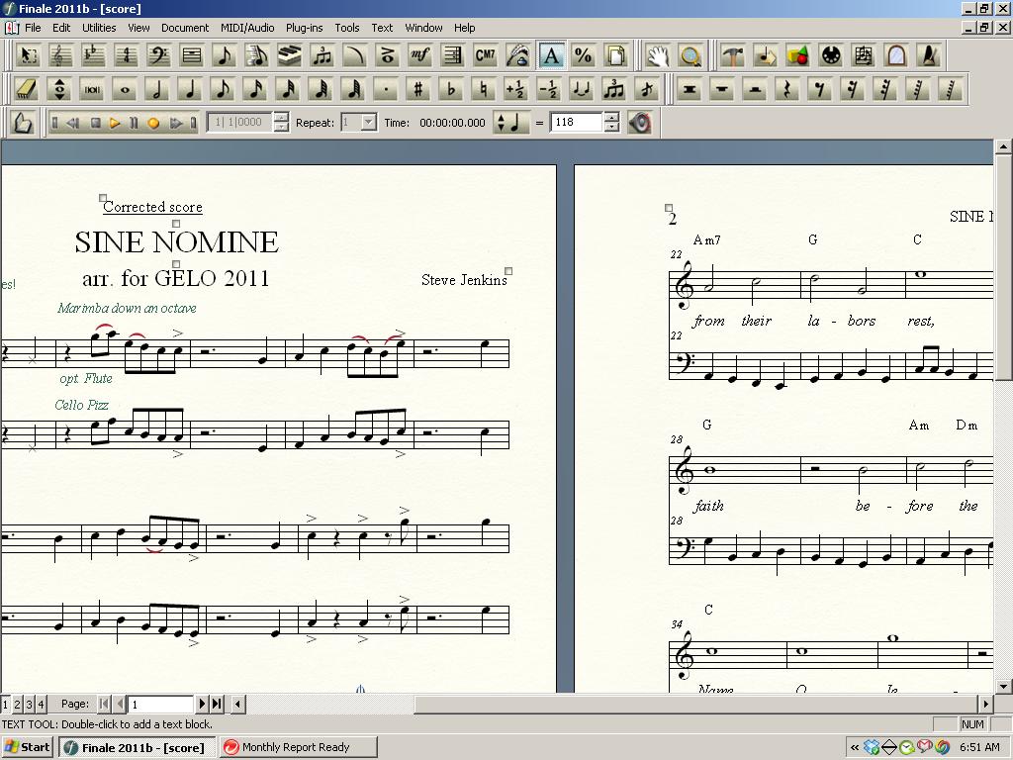This screenshot has width=1013, height=760.
Task: Select the Tempo tool metronome icon
Action: click(x=929, y=55)
